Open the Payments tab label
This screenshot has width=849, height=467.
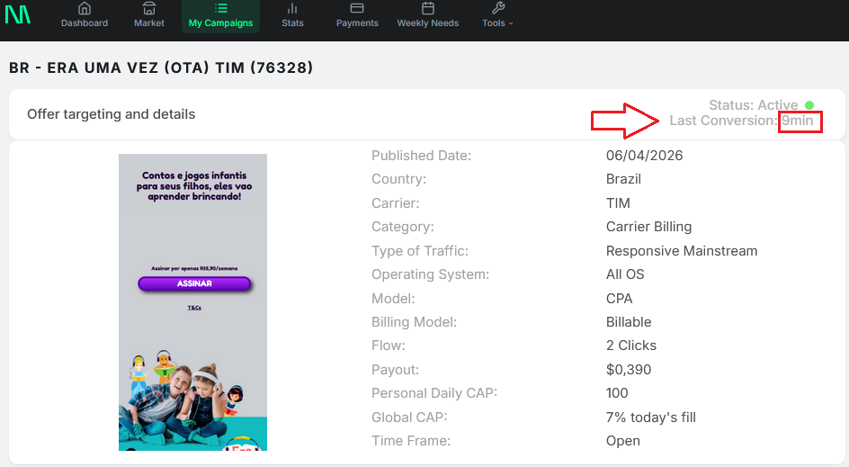coord(357,22)
